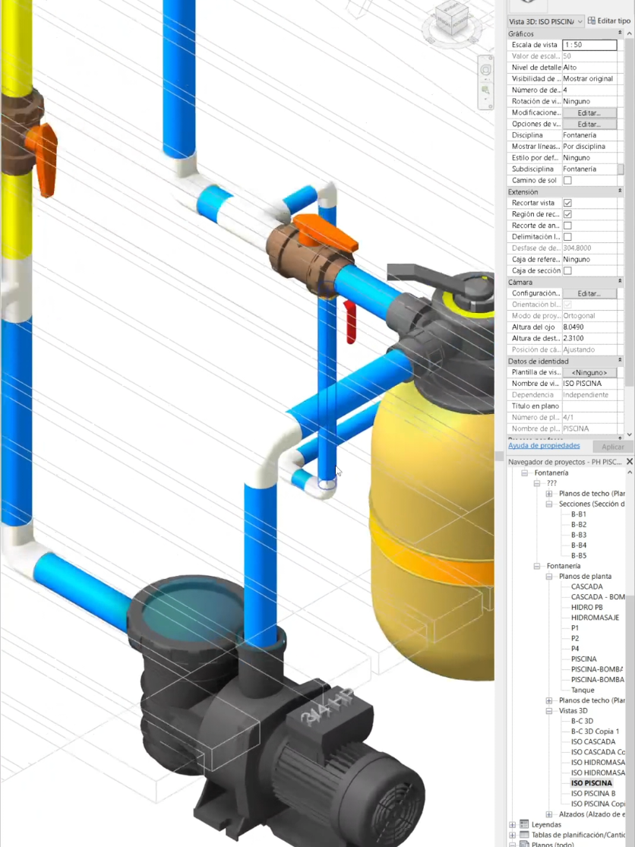The height and width of the screenshot is (847, 635).
Task: Open the Tanque floor plan
Action: coord(582,690)
